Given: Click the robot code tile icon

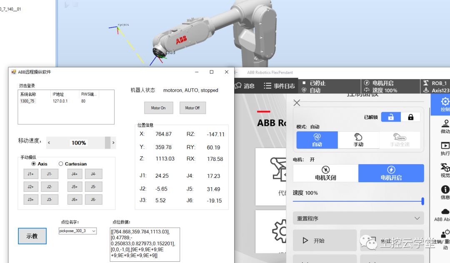Looking at the screenshot, I should [278, 169].
